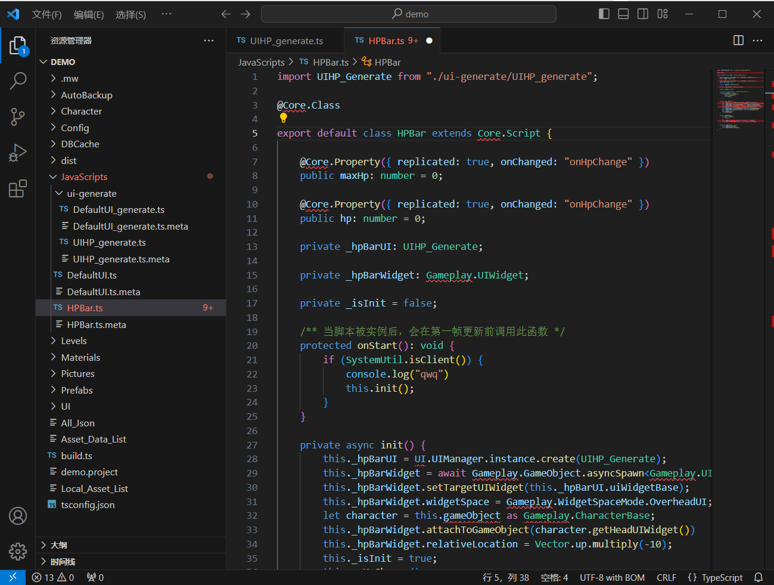Open Explorer views and more actions ellipsis
The height and width of the screenshot is (585, 774).
coord(209,41)
